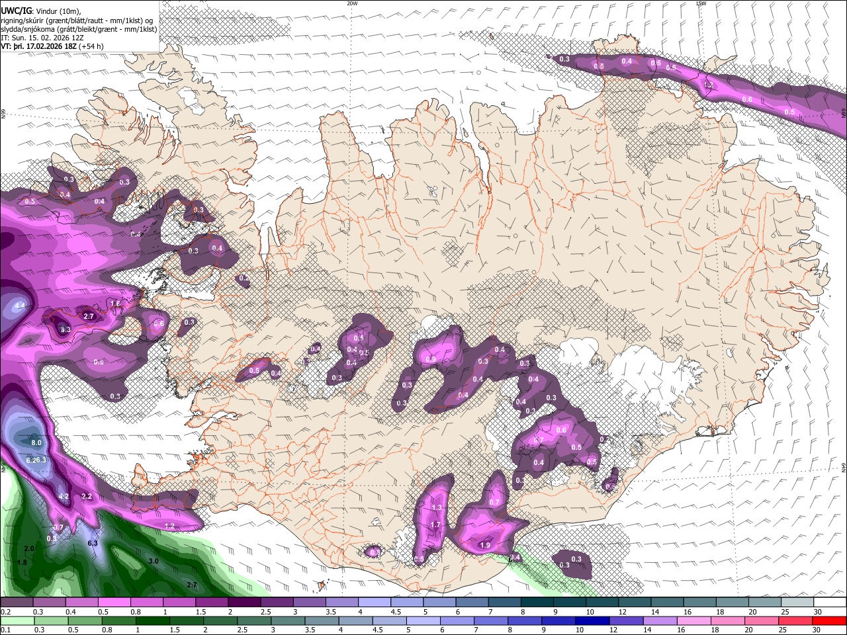The width and height of the screenshot is (847, 635).
Task: Click the muted purple 0.2 swatch starting the upper legend
Action: 17,603
